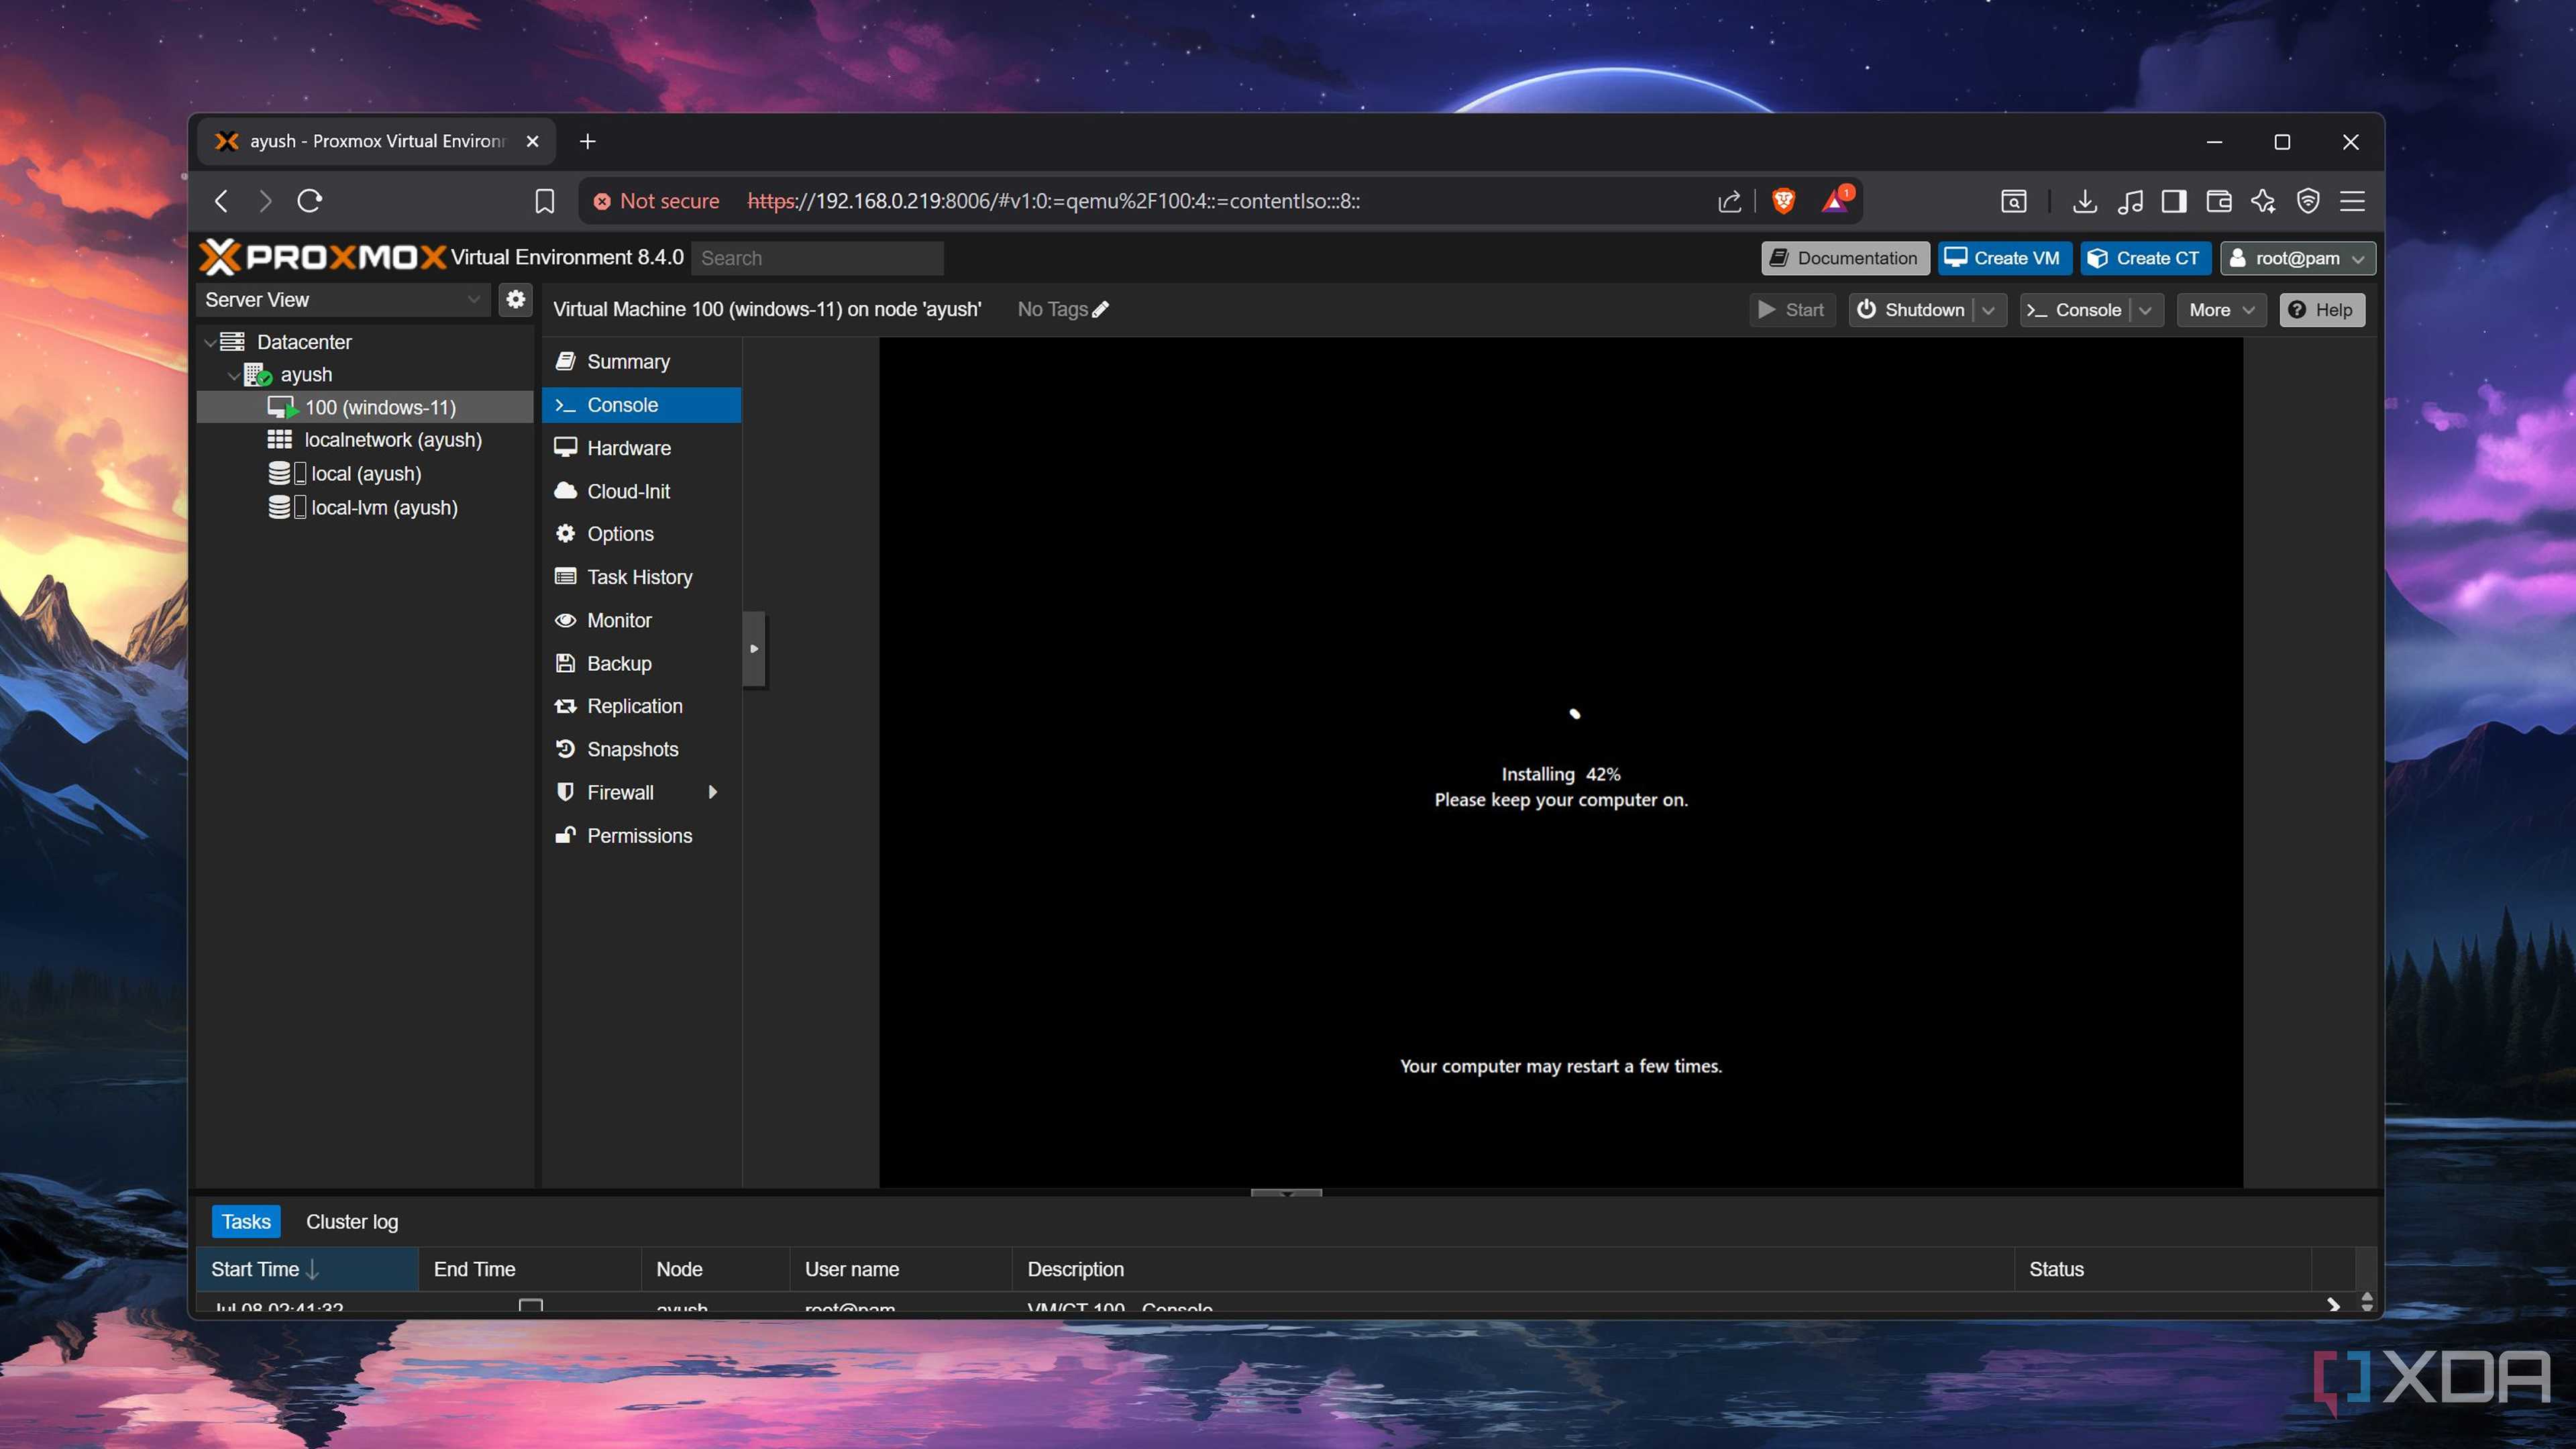
Task: Click the browser forward arrow
Action: [265, 201]
